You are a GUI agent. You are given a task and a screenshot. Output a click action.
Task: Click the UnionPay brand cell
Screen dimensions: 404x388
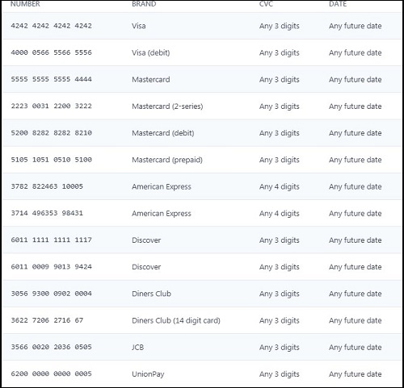coord(148,374)
